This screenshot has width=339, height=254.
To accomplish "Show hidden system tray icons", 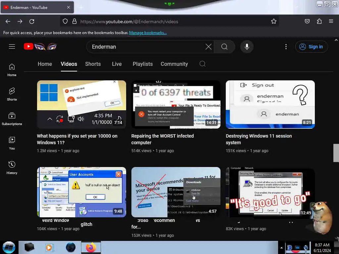I will click(x=281, y=248).
